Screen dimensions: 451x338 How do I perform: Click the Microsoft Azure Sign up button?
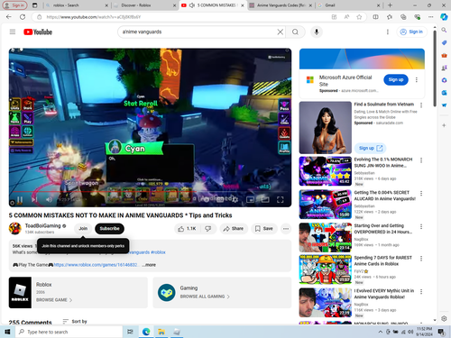point(396,79)
